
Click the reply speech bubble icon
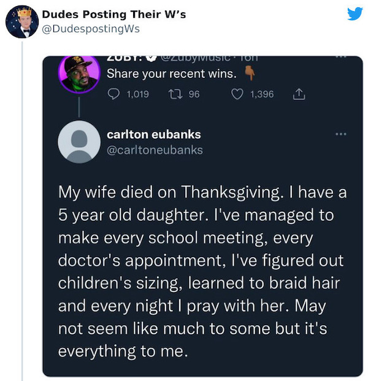pyautogui.click(x=113, y=94)
